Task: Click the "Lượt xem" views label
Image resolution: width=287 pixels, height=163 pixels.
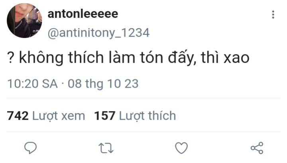Action: (59, 116)
